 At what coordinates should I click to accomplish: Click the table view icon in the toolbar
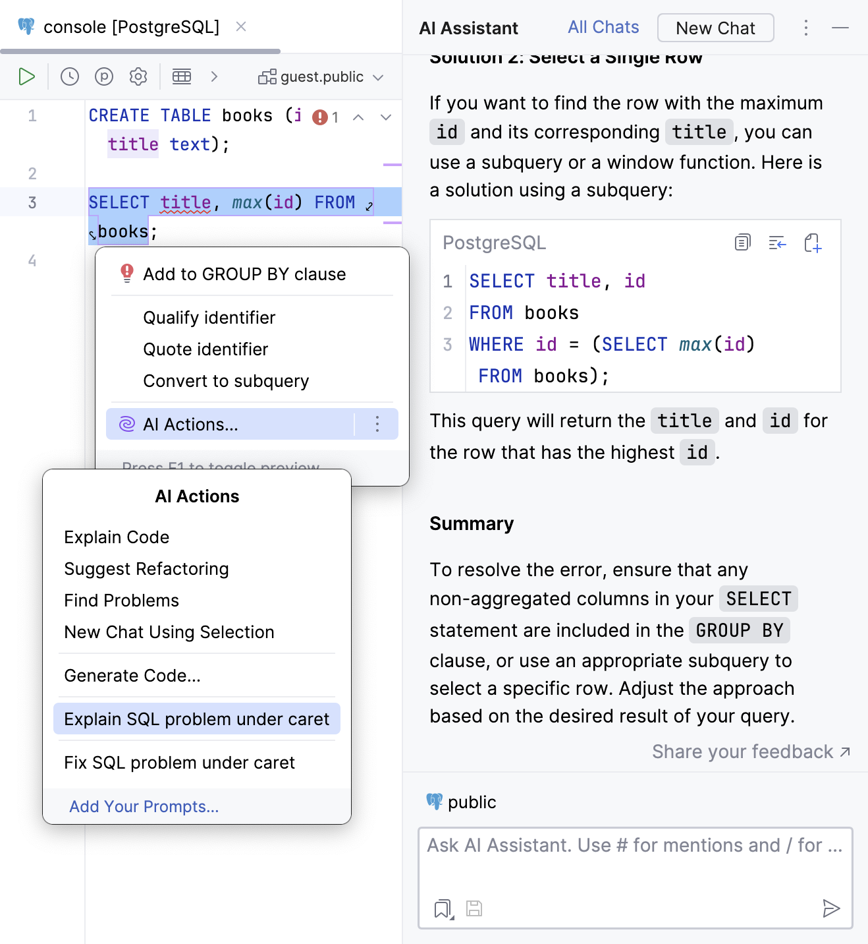click(181, 76)
